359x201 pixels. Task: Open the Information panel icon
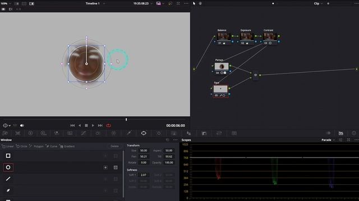(354, 133)
